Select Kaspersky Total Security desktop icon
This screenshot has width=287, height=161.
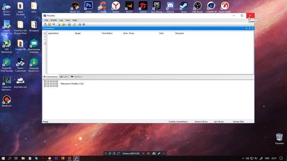tap(7, 65)
